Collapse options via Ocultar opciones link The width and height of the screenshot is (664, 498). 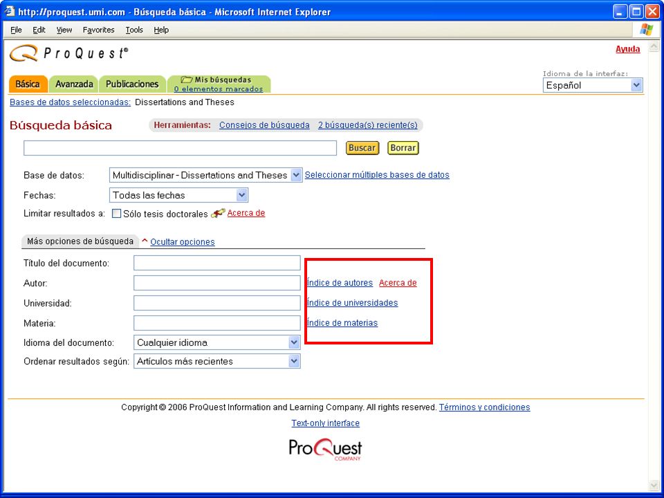[183, 242]
